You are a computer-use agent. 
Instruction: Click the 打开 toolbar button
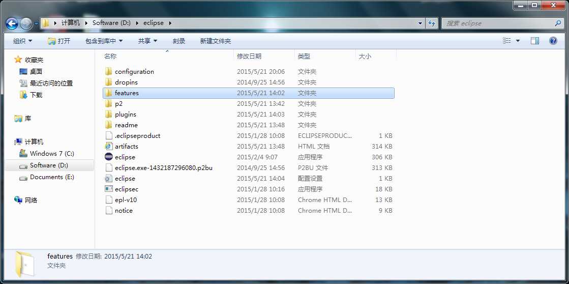tap(59, 41)
